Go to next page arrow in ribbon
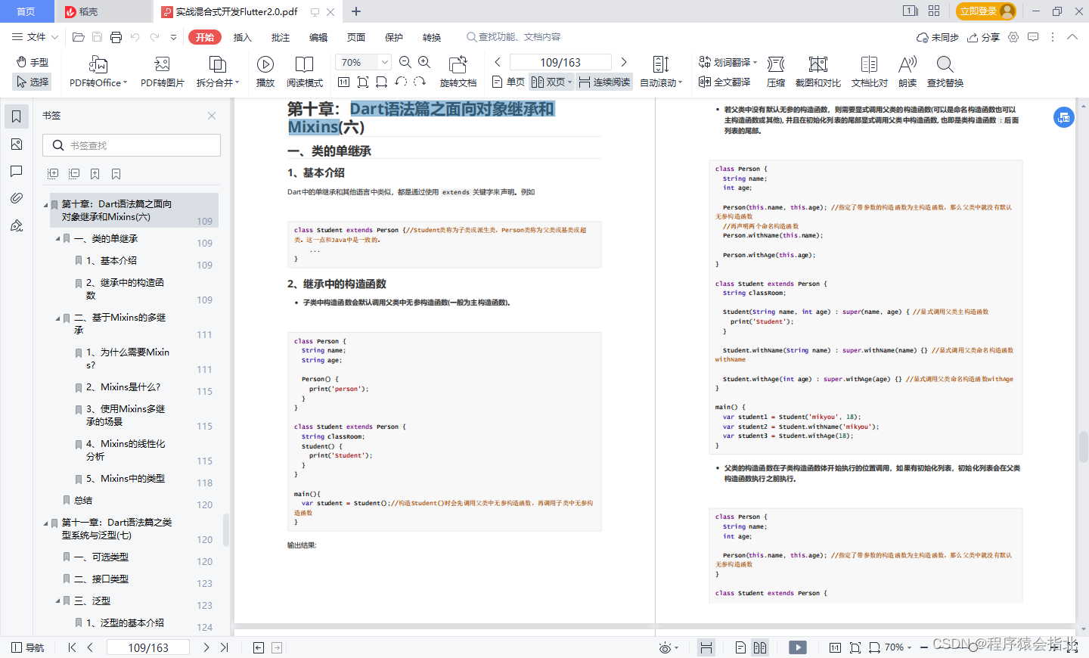This screenshot has width=1089, height=658. click(624, 62)
